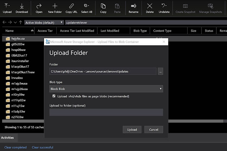This screenshot has height=151, width=227.
Task: Open the Undelete dropdown arrow
Action: pos(166,6)
